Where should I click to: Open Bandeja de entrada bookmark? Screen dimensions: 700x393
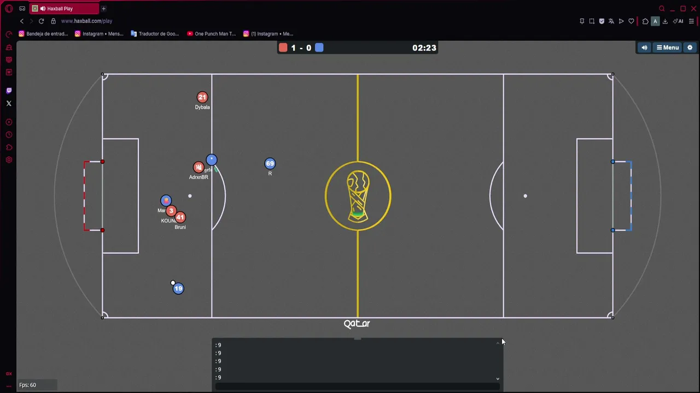click(43, 34)
